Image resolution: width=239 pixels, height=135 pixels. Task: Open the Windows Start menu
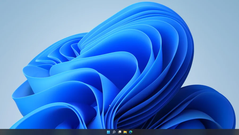coord(108,132)
